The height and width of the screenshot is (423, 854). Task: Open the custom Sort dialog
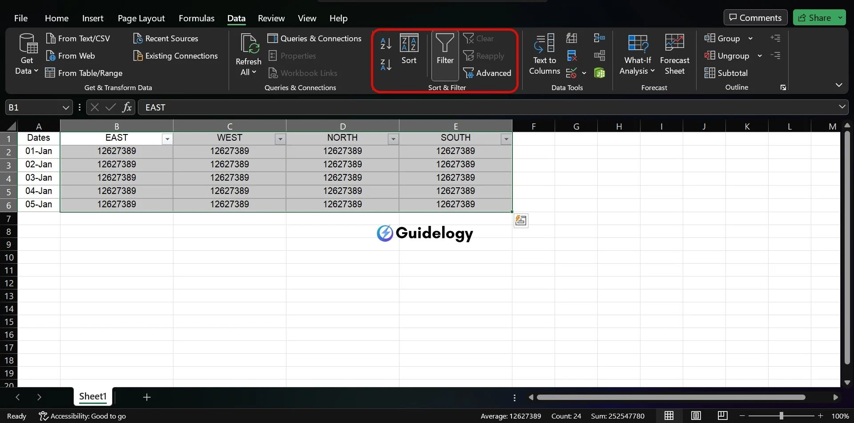coord(409,49)
